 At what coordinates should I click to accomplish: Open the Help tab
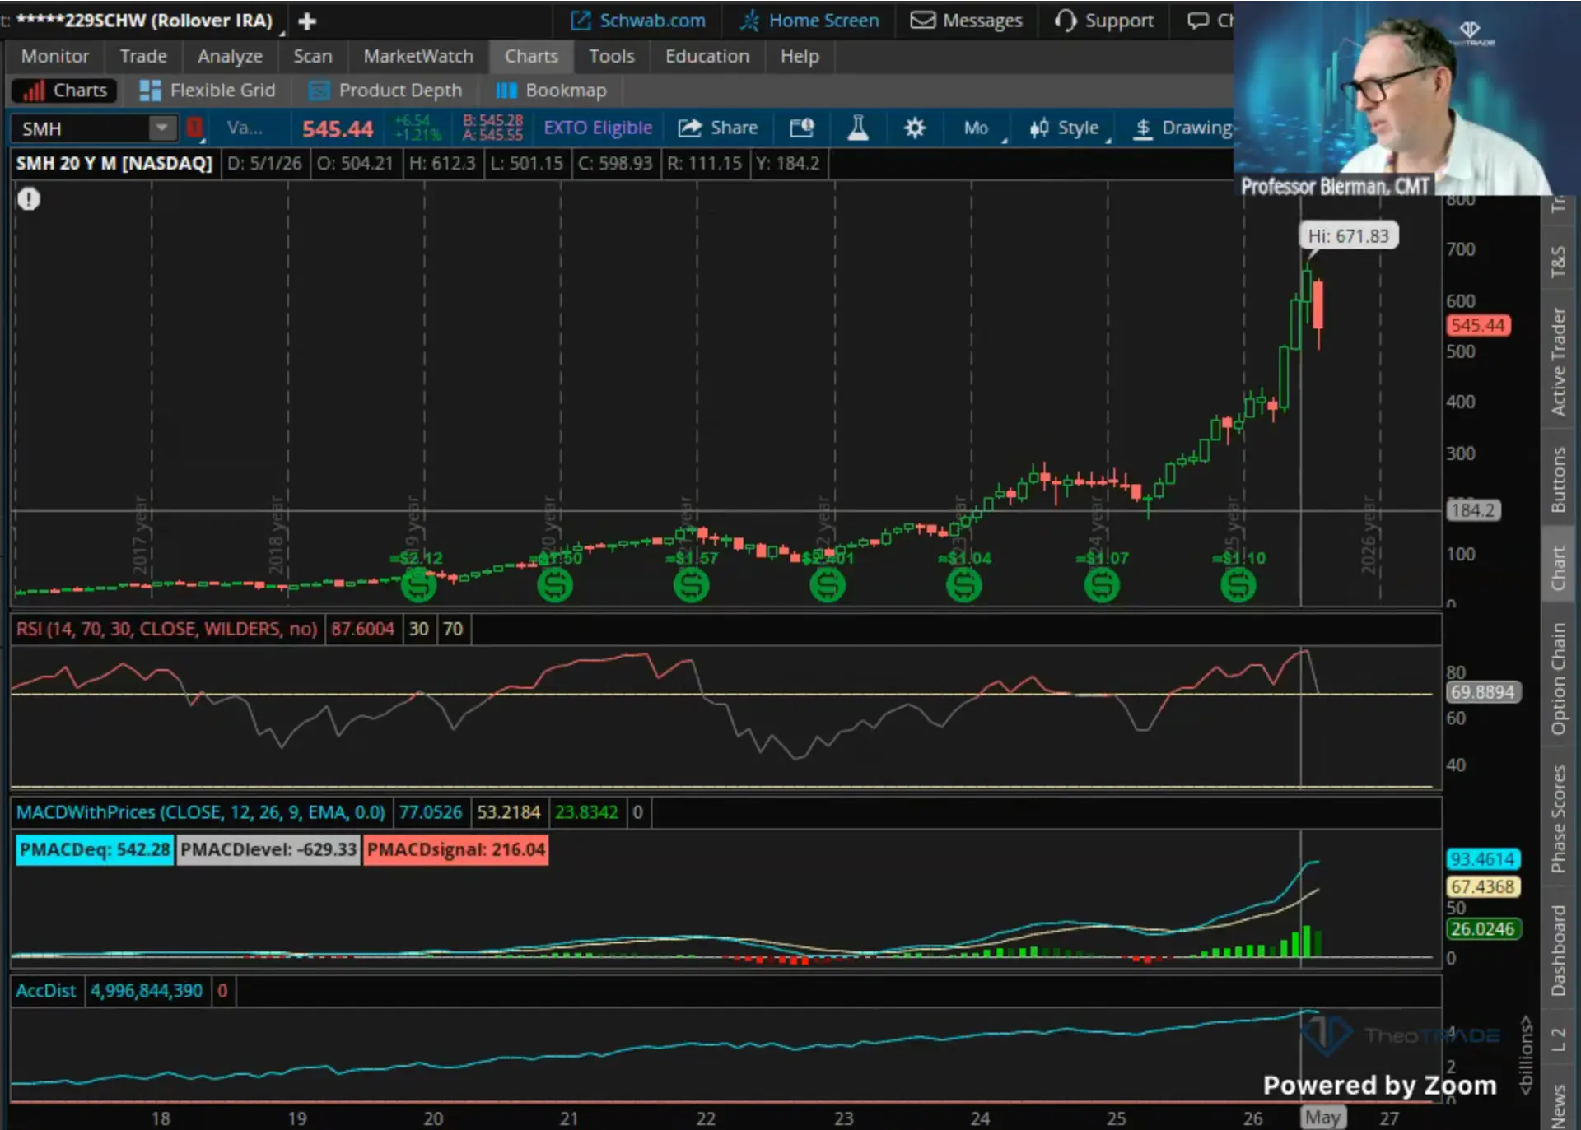[x=800, y=56]
